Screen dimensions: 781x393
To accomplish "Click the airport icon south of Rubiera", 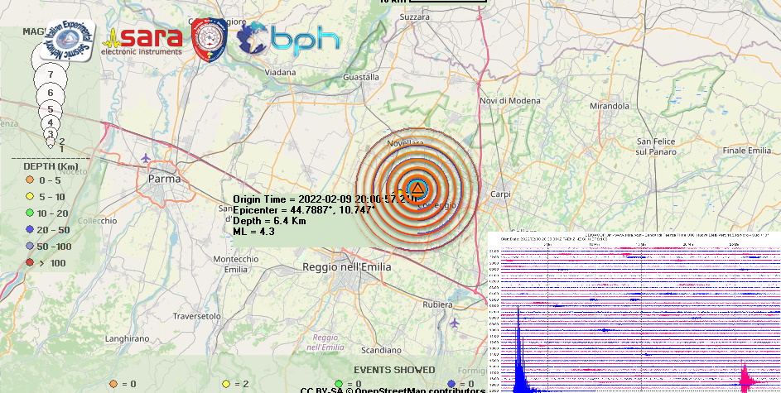I will [452, 323].
